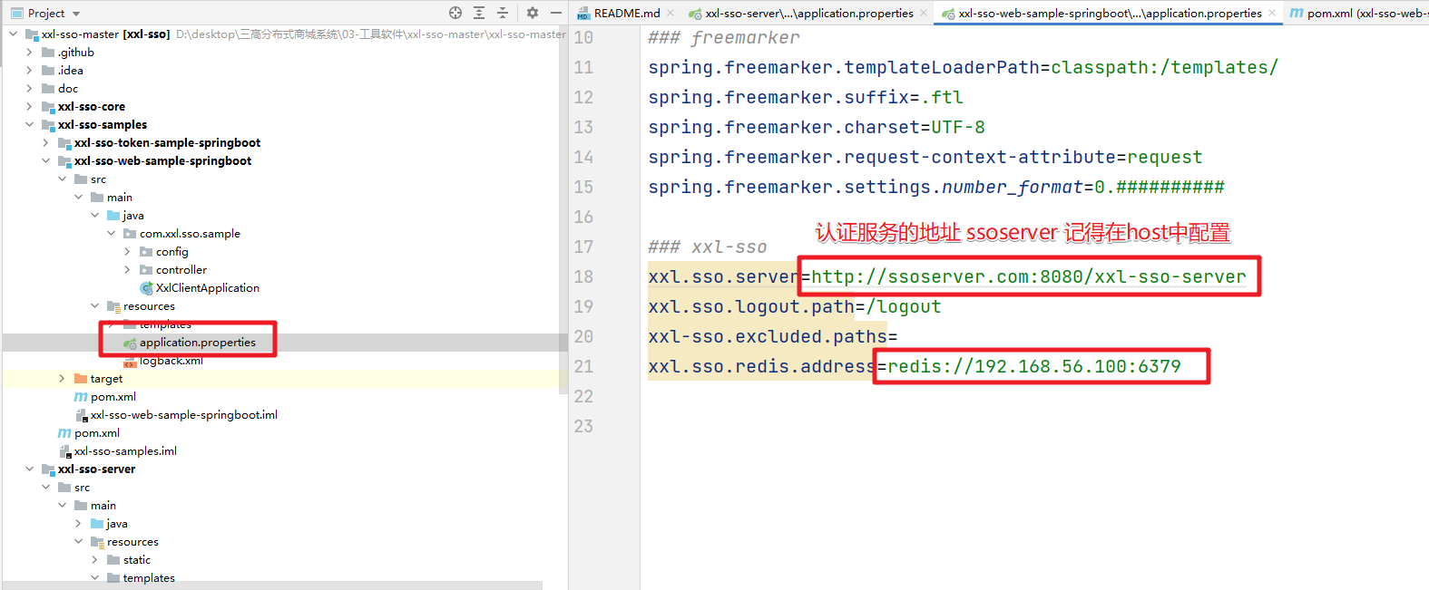The width and height of the screenshot is (1429, 590).
Task: Expand the controller package
Action: pos(128,270)
